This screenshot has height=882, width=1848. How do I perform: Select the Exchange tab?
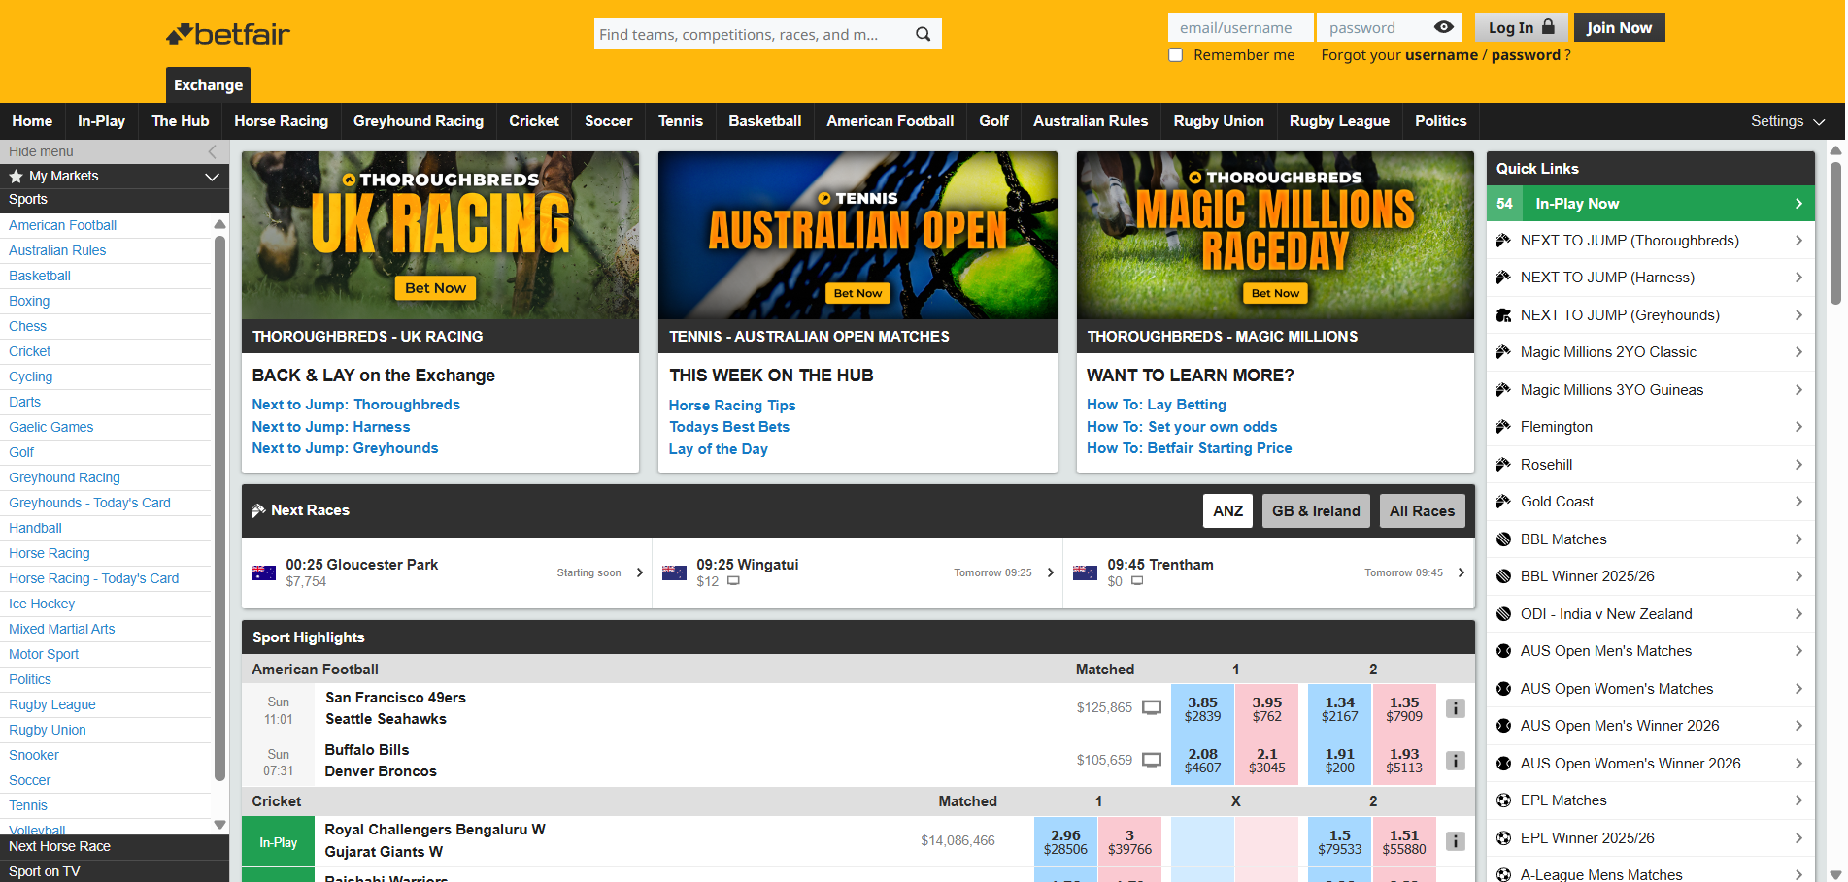pos(208,85)
